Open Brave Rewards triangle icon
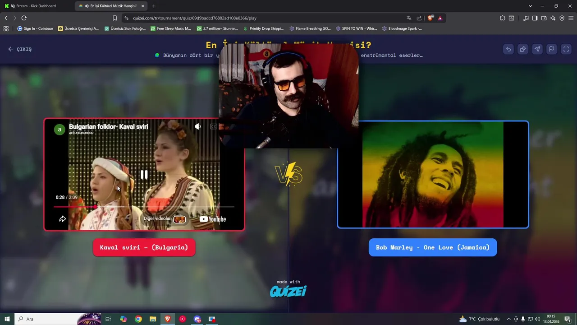 (440, 18)
